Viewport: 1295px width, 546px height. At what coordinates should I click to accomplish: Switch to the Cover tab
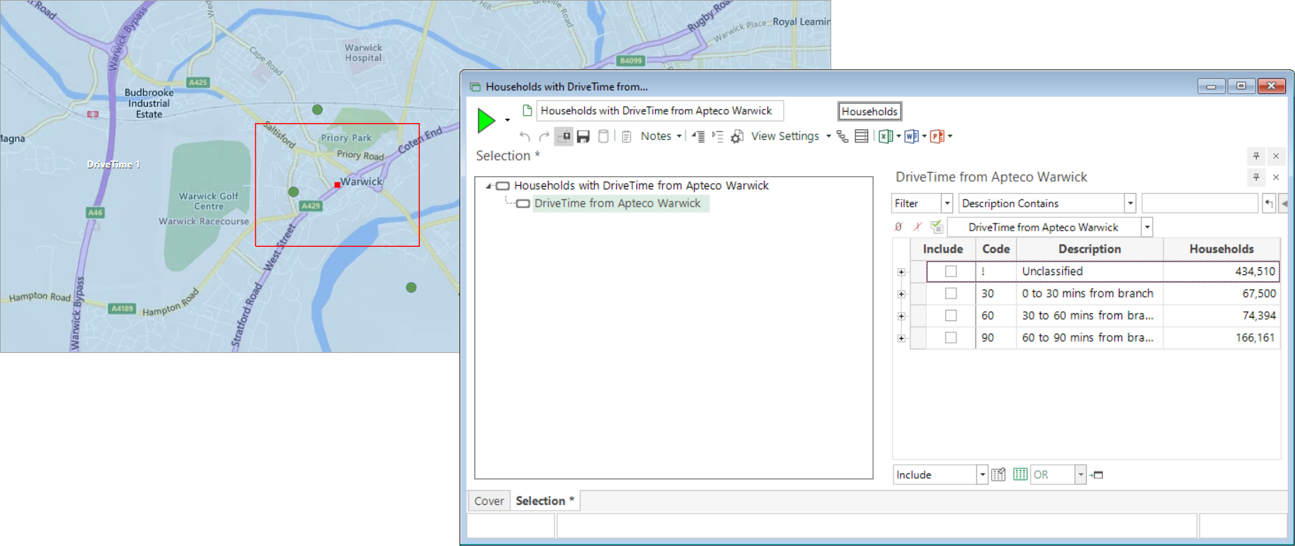[489, 501]
